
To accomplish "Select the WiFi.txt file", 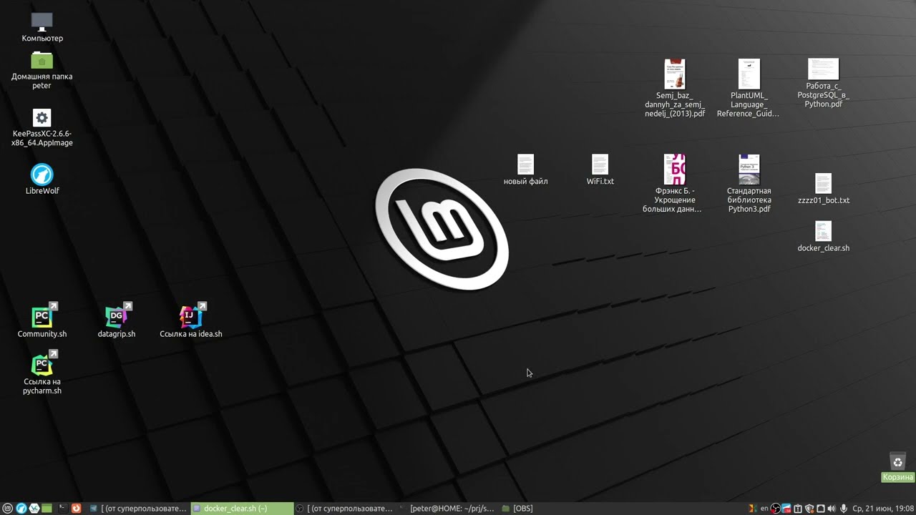I will coord(600,170).
